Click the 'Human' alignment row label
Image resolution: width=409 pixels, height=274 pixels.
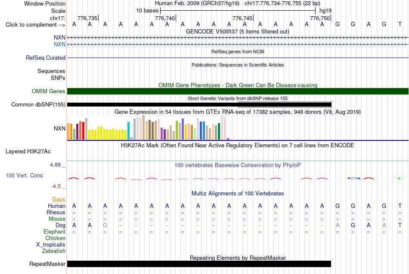56,206
